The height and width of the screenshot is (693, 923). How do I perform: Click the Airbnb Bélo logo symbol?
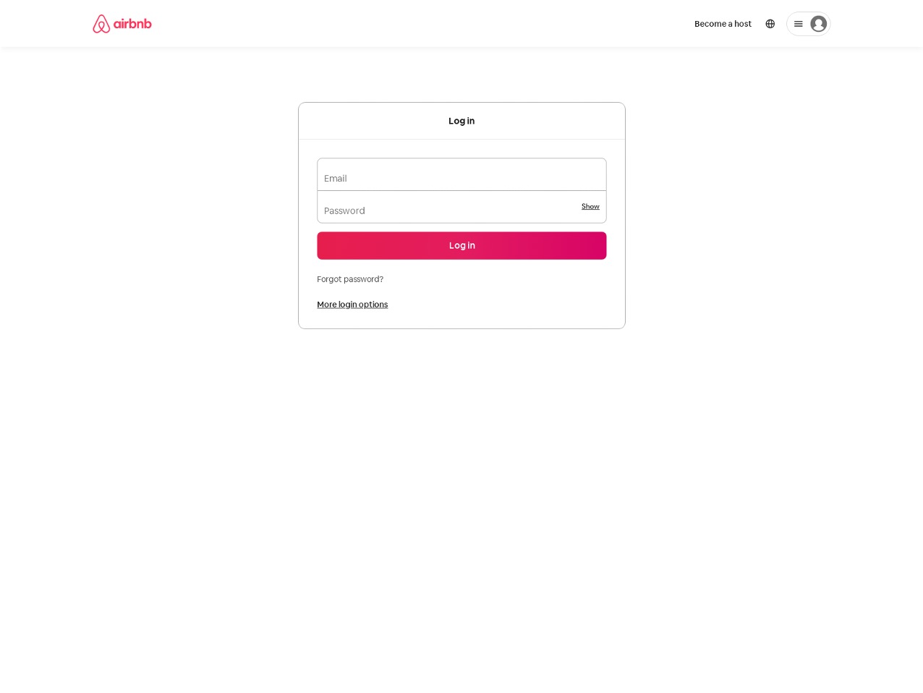tap(101, 24)
